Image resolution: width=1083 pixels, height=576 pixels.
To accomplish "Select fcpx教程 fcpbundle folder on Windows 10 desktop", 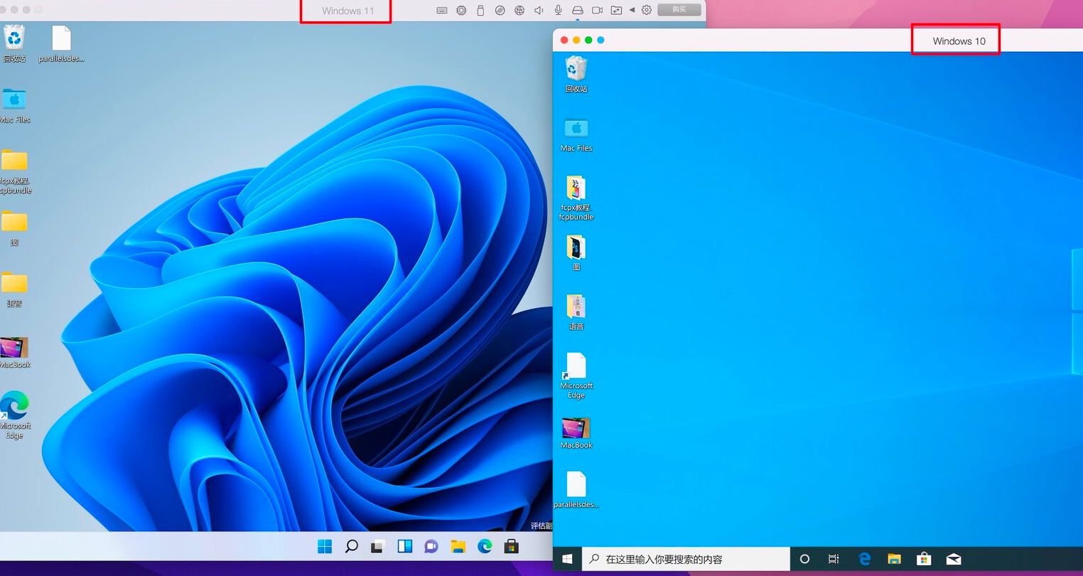I will tap(576, 198).
